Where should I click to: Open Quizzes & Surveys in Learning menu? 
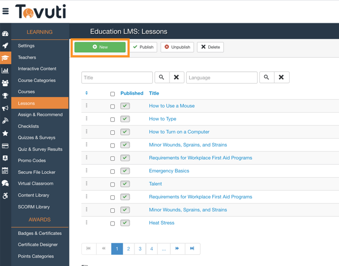point(36,138)
